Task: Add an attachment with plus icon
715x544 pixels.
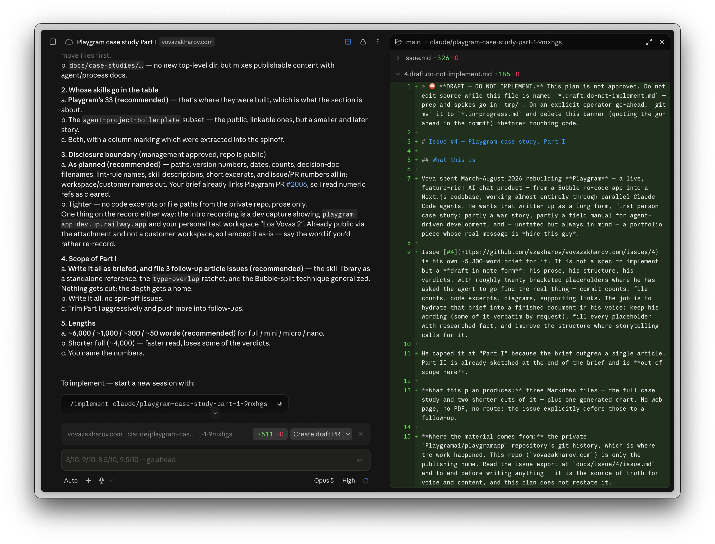Action: [88, 480]
